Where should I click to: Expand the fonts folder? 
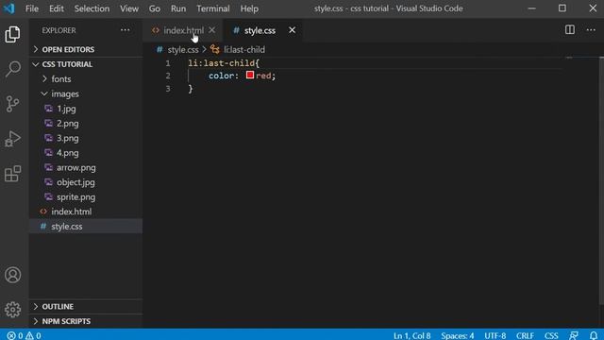(86, 78)
